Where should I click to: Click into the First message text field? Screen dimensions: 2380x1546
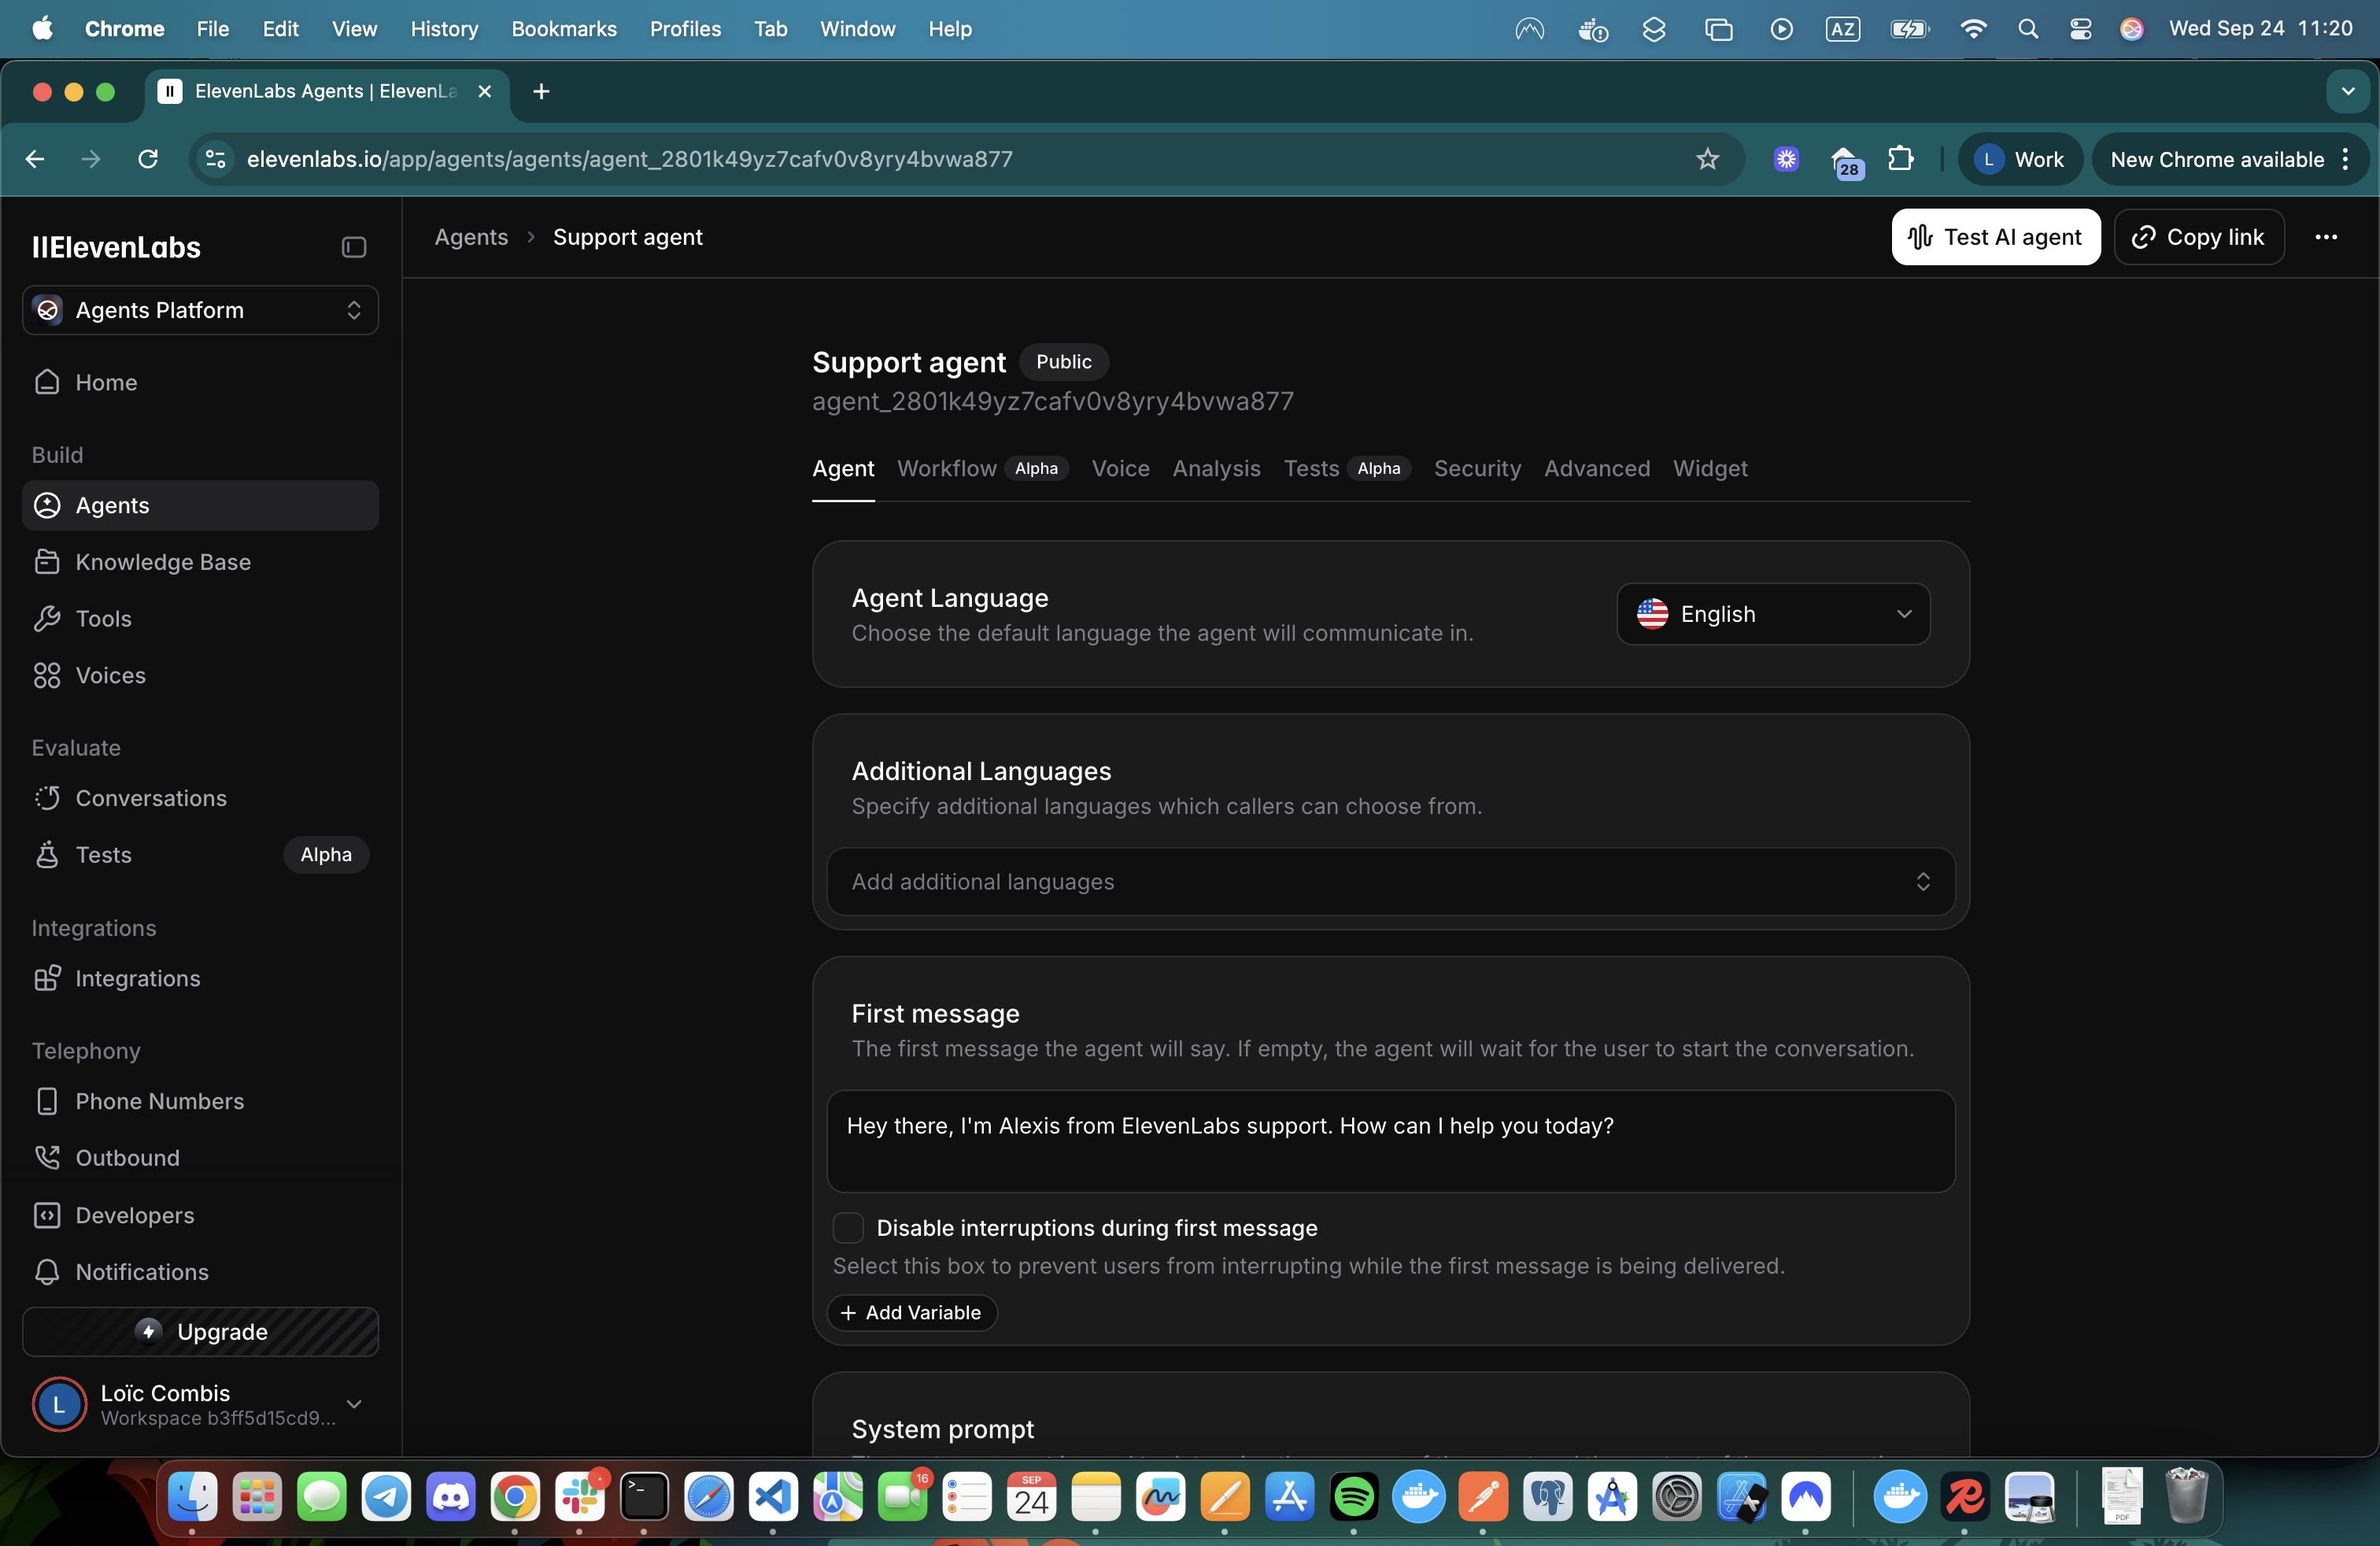pyautogui.click(x=1390, y=1140)
